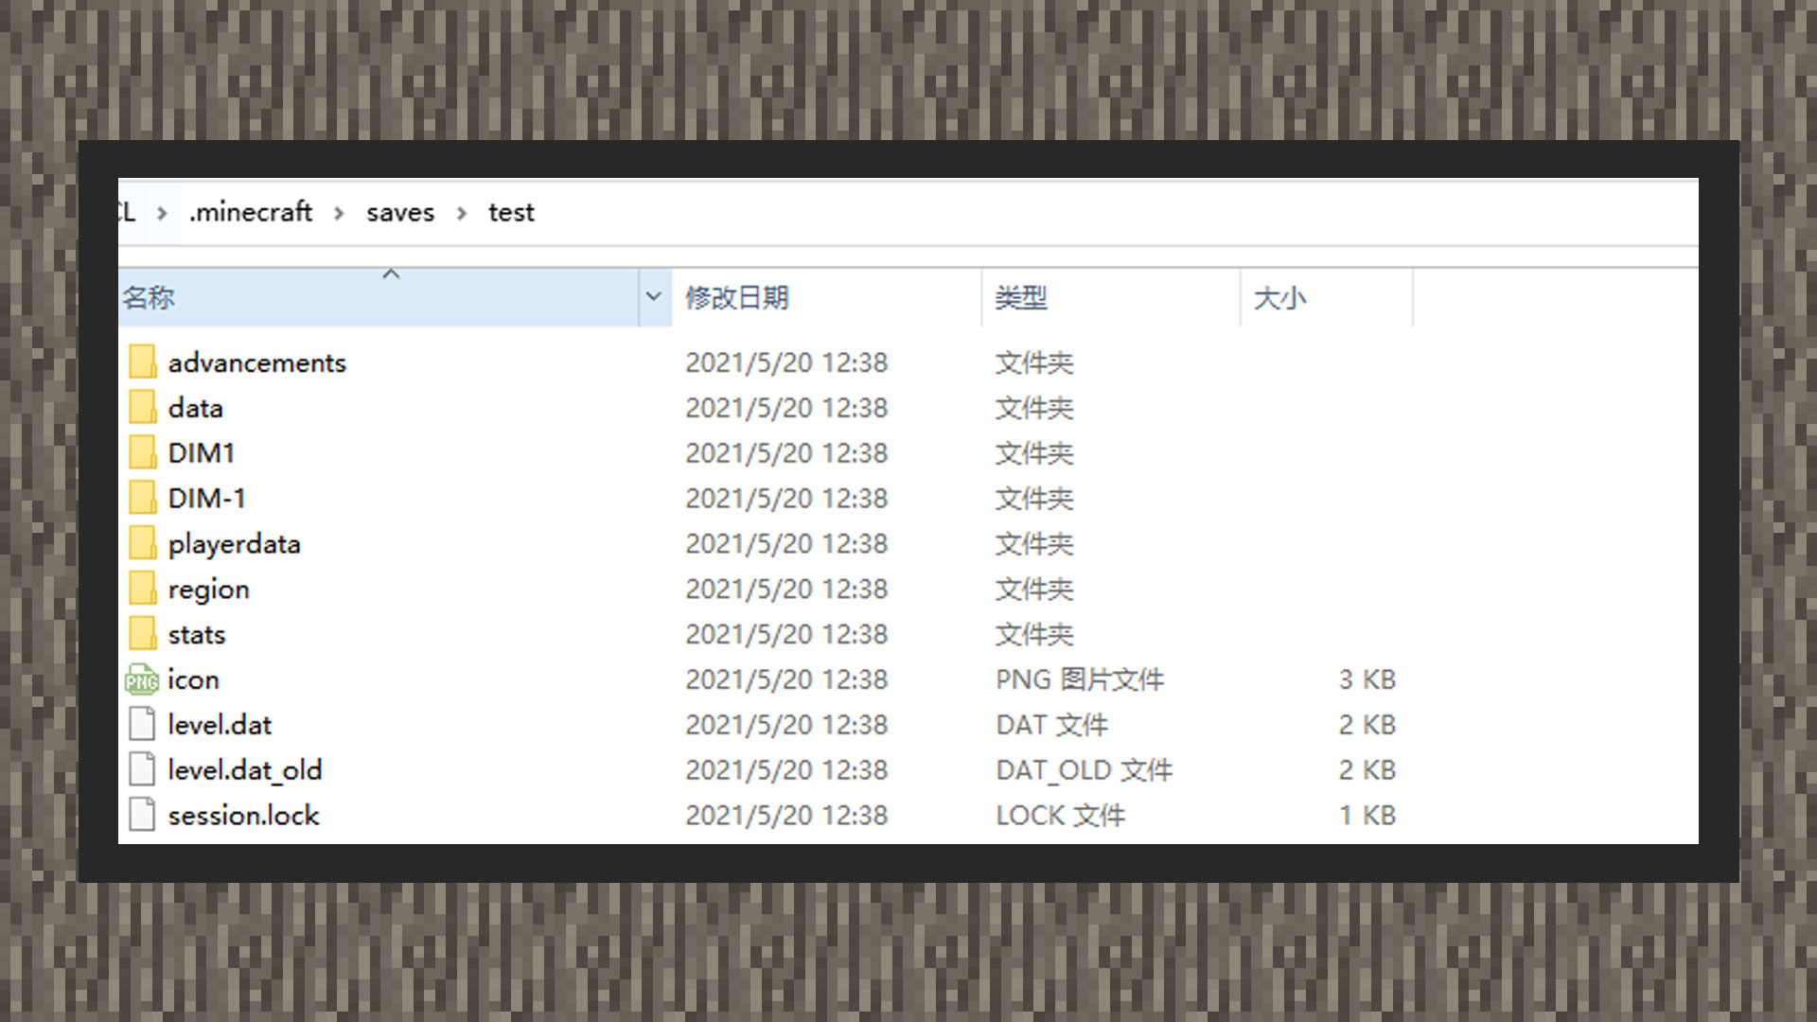Select the stats folder name

197,634
